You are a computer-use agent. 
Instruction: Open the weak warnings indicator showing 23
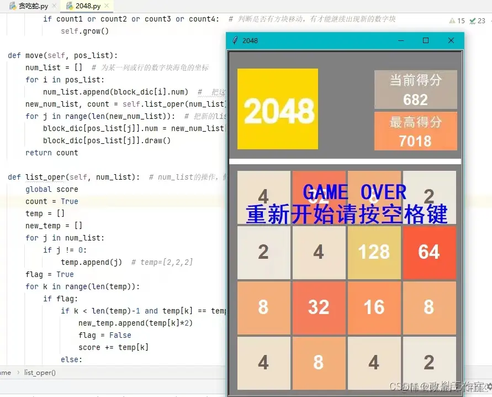pos(477,20)
